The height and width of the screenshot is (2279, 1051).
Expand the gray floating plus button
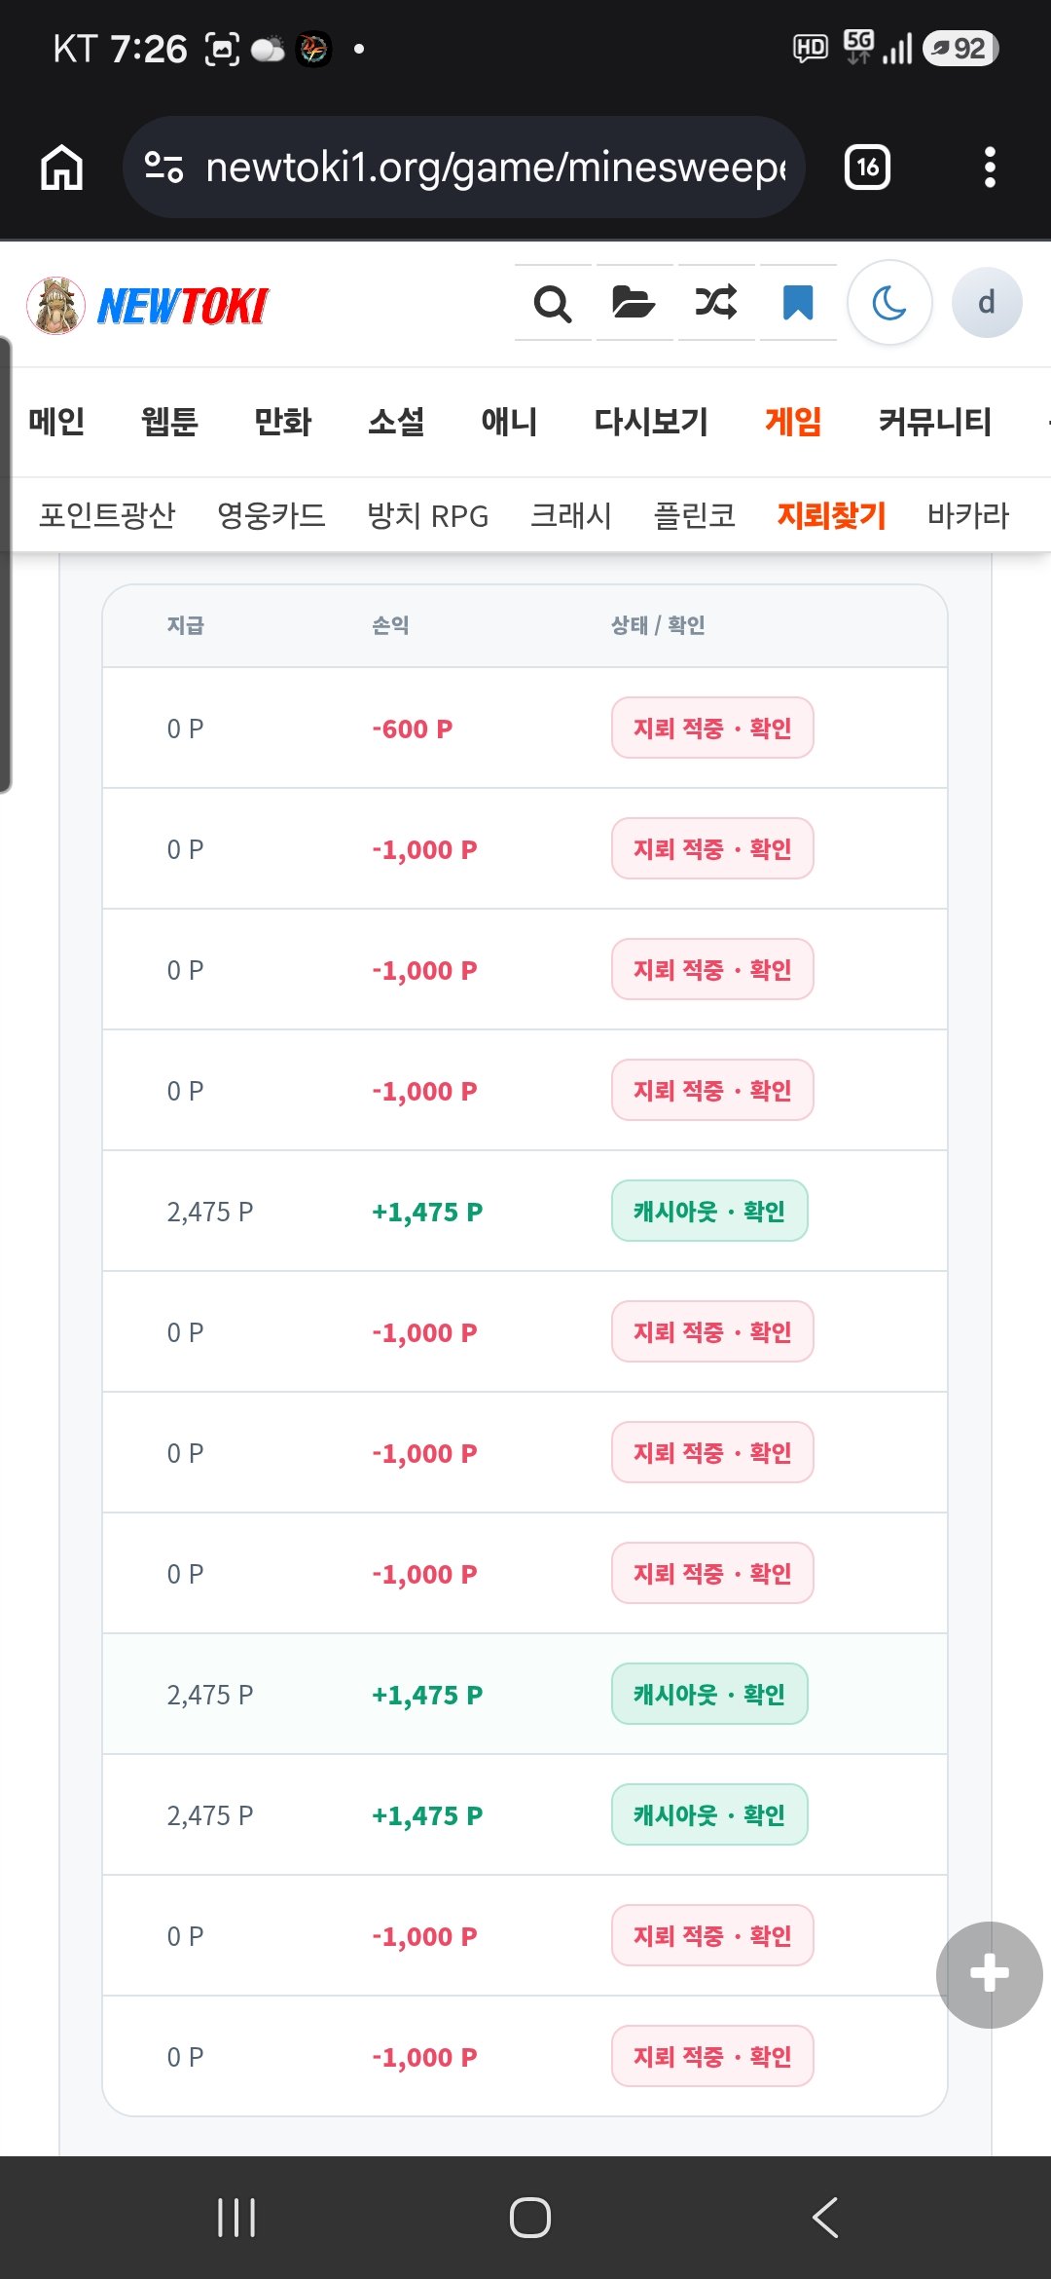990,1974
